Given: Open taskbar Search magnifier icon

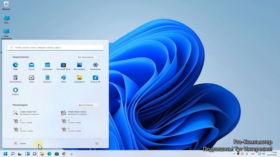Looking at the screenshot, I should 13,154.
